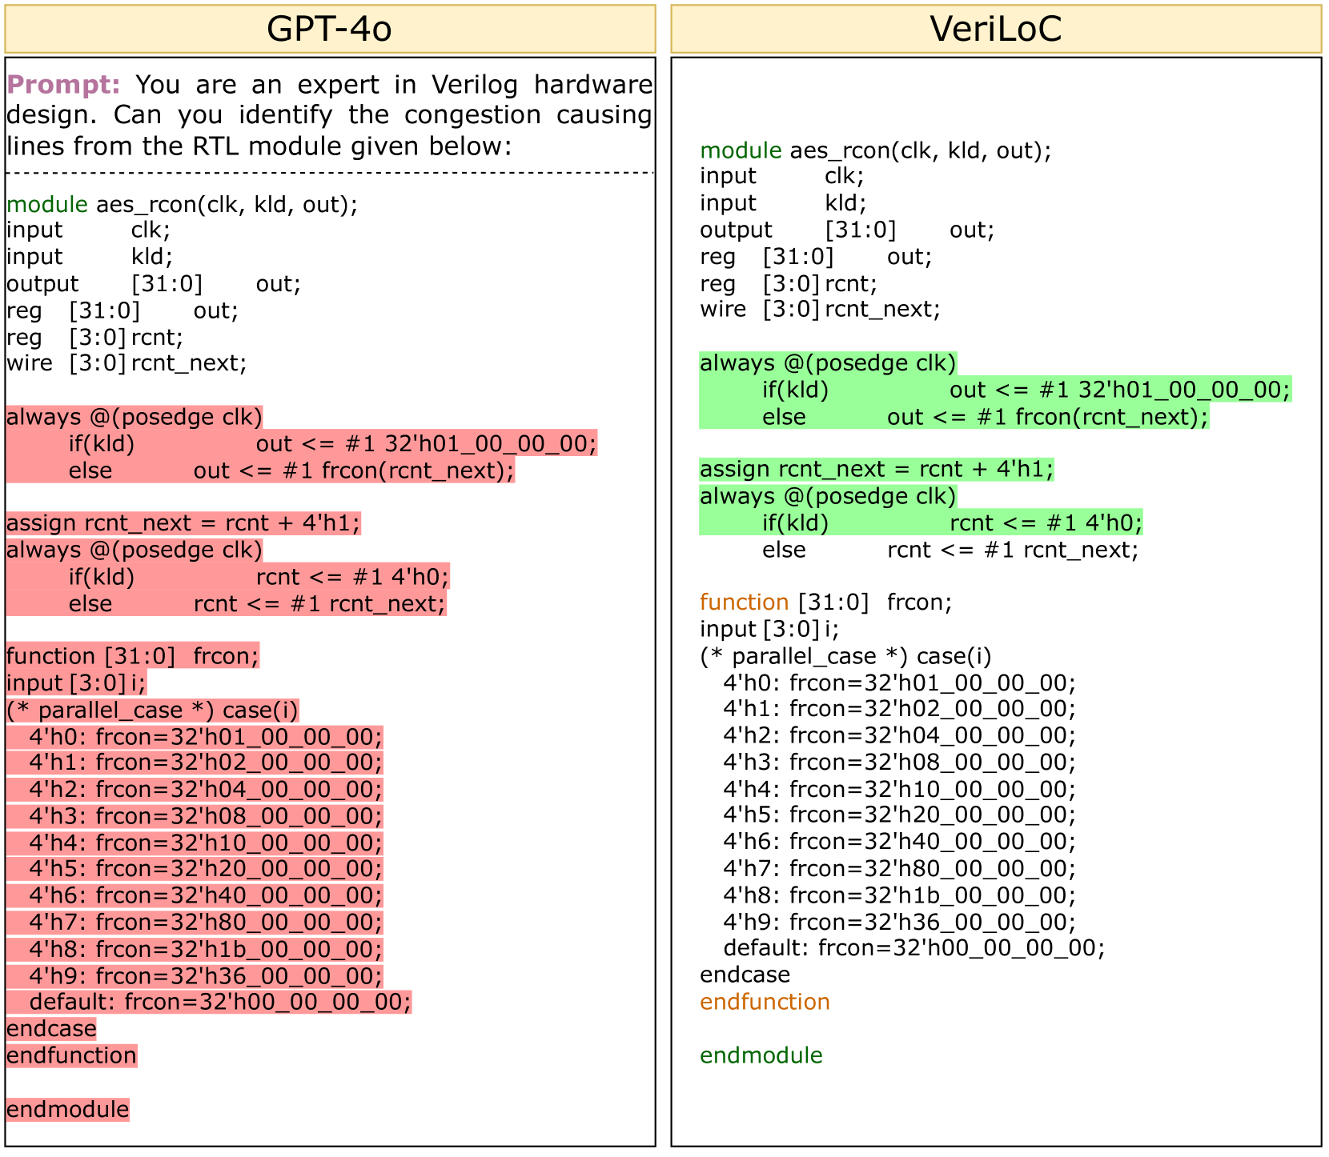Click "4'h6: frcon=32'h40_00_00_00;" in VeriLoC panel
This screenshot has height=1157, width=1329.
[x=900, y=842]
